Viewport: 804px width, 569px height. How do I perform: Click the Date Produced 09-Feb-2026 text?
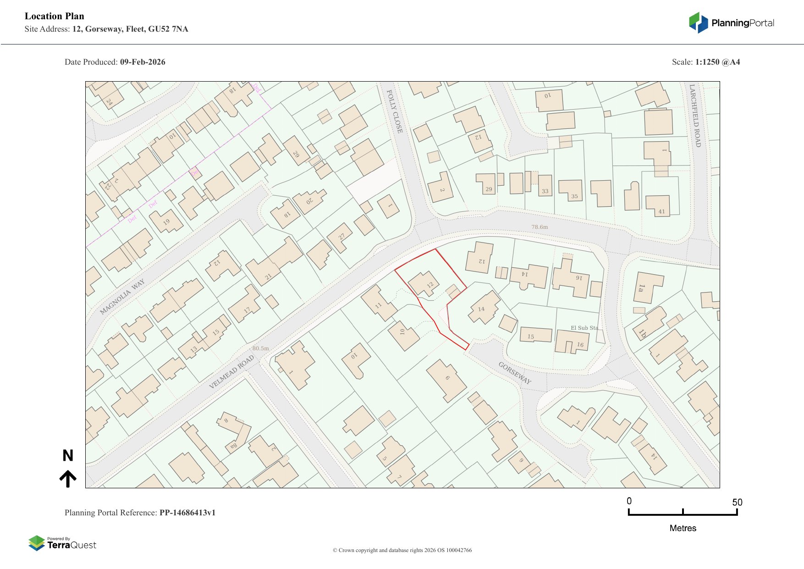(115, 62)
